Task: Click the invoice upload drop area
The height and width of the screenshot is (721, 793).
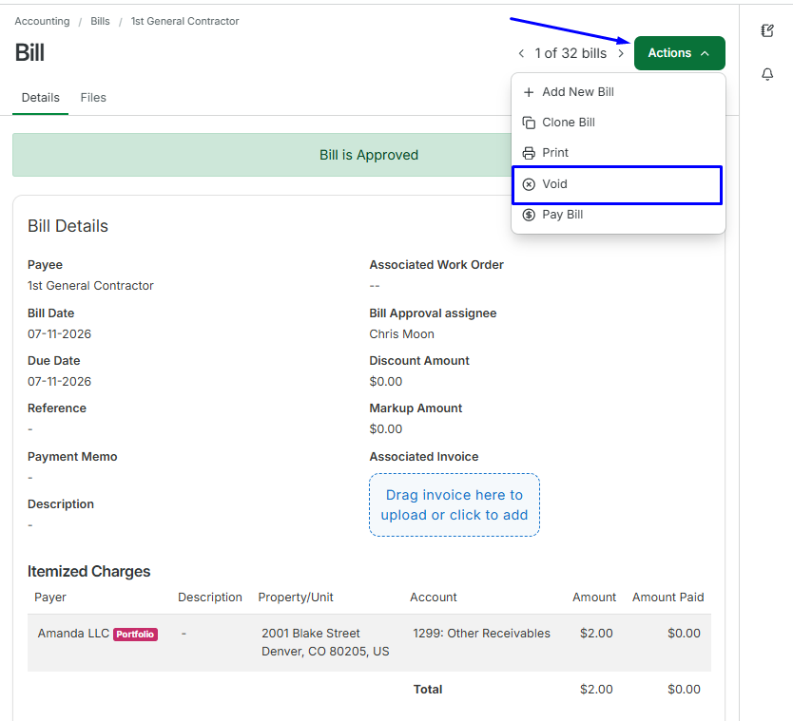Action: 455,504
